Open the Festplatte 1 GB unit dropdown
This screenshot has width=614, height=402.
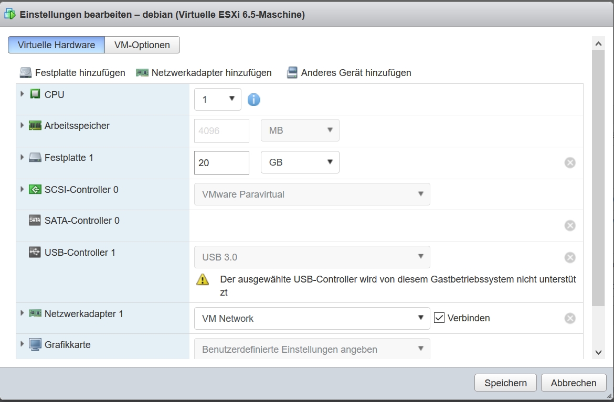[x=300, y=162]
